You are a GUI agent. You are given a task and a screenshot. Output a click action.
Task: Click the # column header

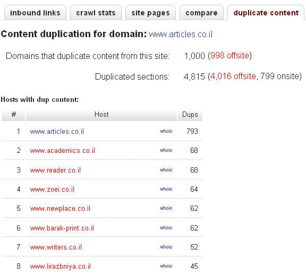coord(13,115)
